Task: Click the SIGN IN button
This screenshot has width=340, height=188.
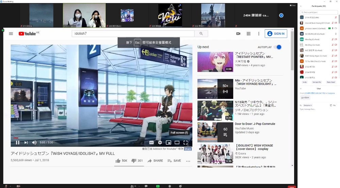Action: tap(276, 34)
